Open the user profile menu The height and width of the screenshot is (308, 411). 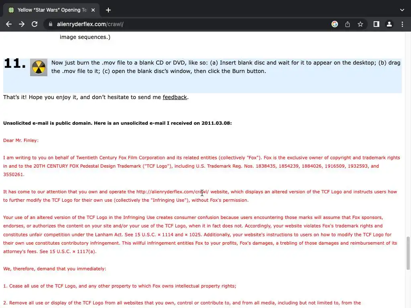(389, 24)
